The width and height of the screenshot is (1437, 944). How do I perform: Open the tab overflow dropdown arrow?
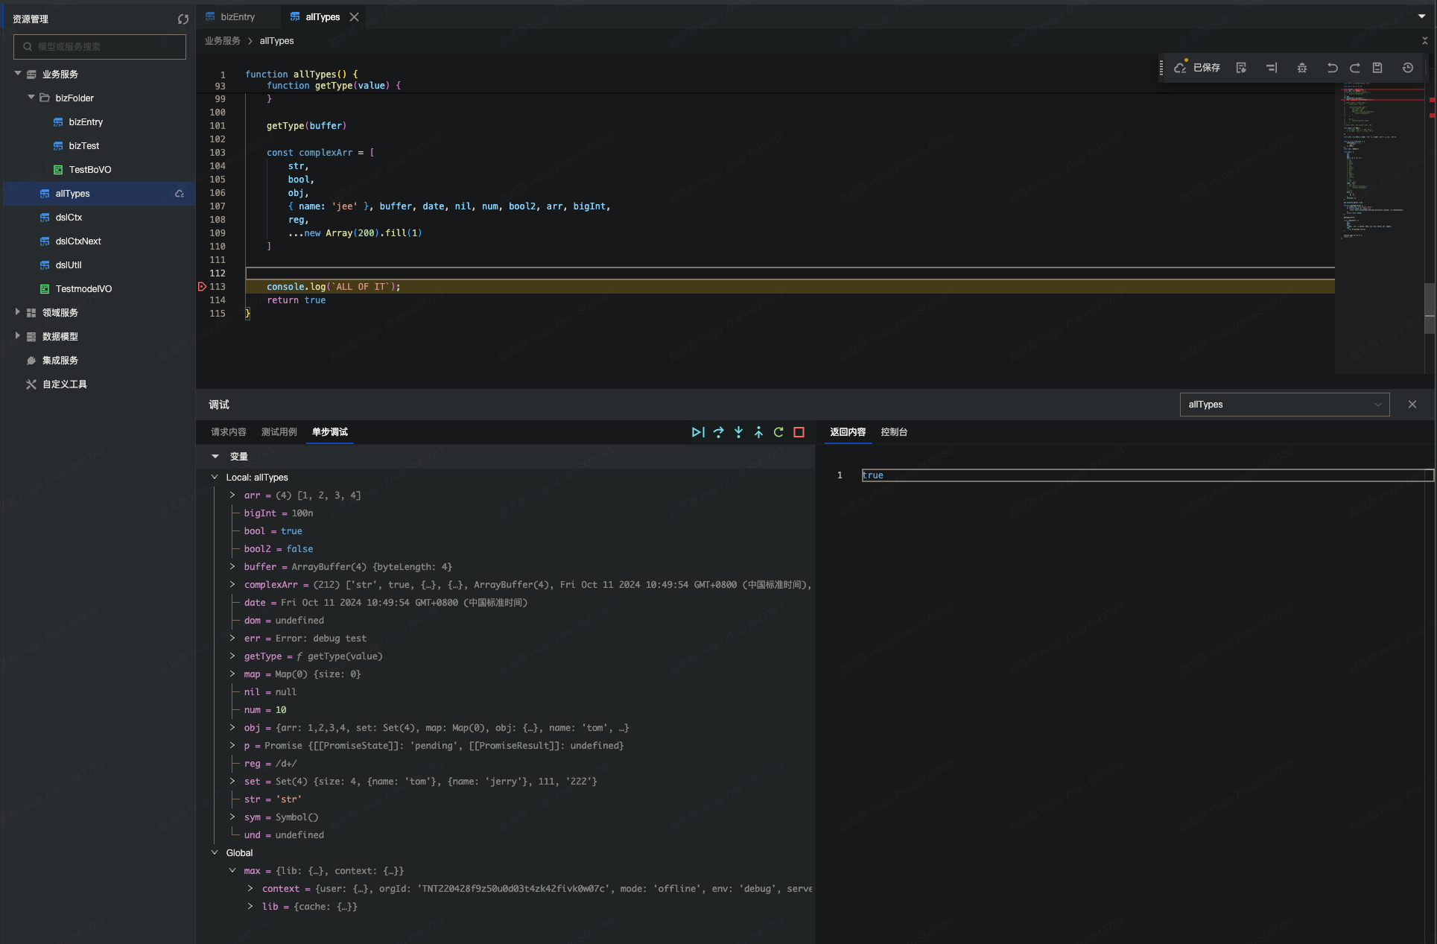coord(1422,16)
